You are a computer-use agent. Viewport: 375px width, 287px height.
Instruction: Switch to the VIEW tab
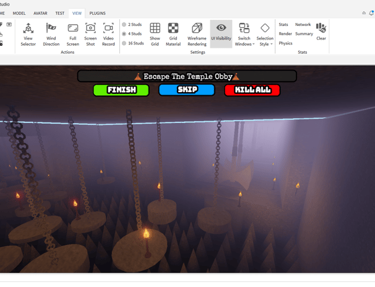point(77,13)
